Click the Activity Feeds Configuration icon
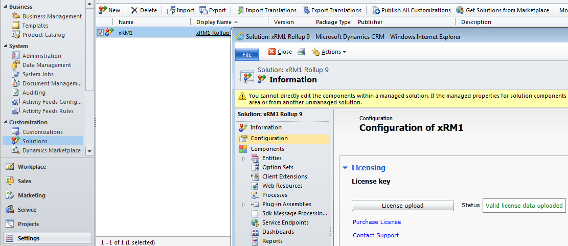 tap(15, 102)
